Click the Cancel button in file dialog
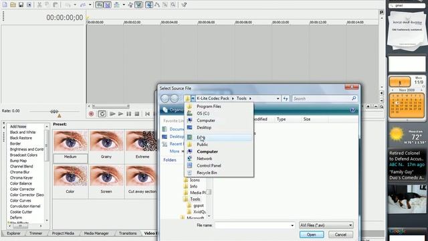The image size is (428, 241). 340,235
